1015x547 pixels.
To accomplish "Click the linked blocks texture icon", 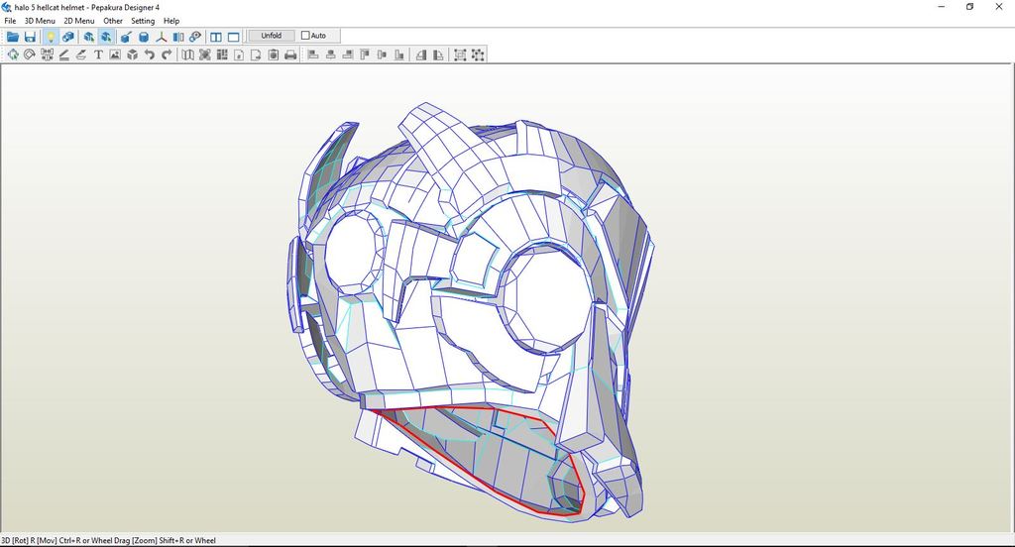I will 67,37.
